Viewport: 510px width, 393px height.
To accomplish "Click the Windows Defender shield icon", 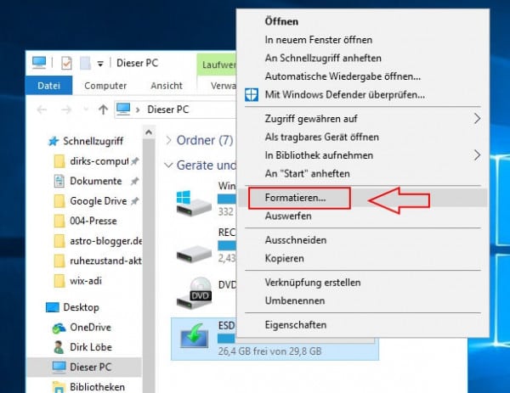I will coord(252,93).
